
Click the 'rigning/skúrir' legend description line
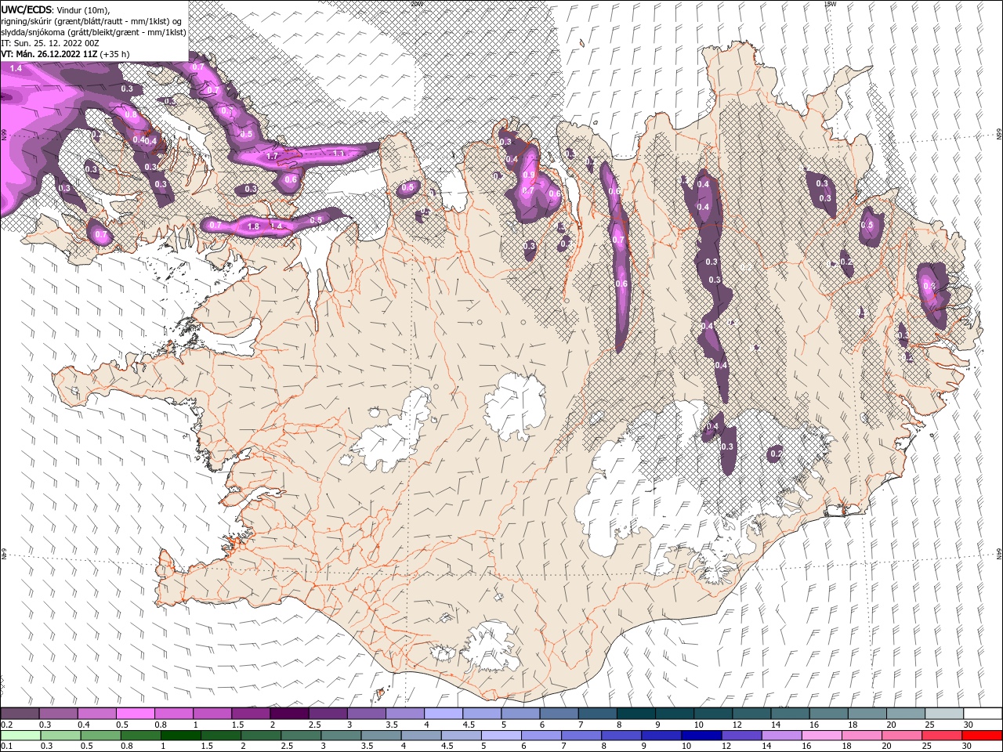tap(91, 21)
